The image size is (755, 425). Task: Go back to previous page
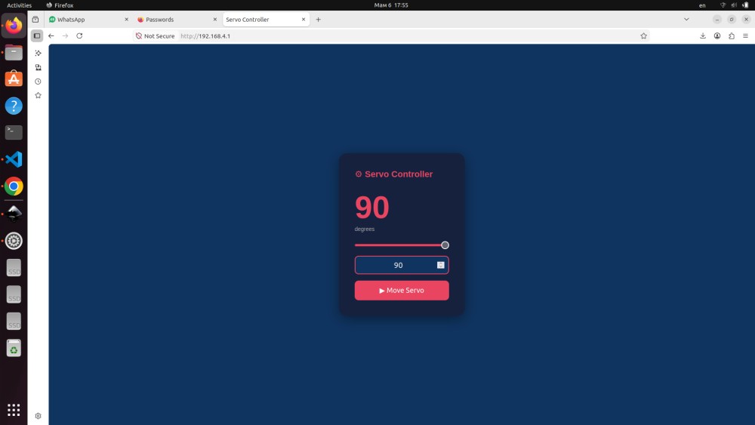coord(51,35)
